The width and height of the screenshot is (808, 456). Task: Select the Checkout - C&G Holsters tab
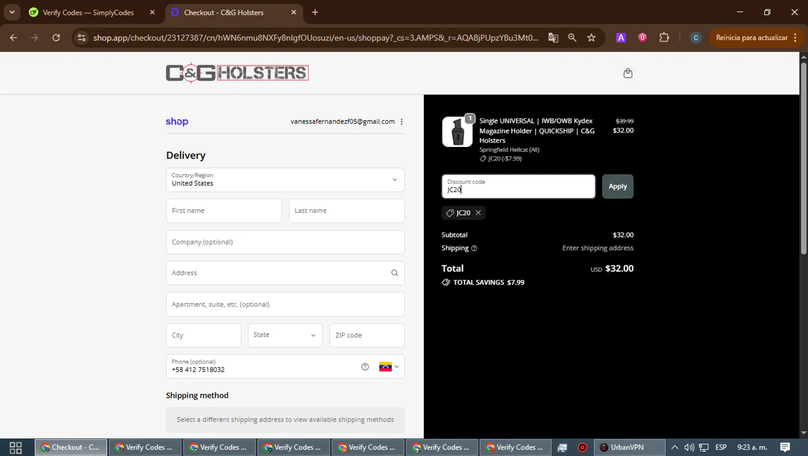pos(224,12)
